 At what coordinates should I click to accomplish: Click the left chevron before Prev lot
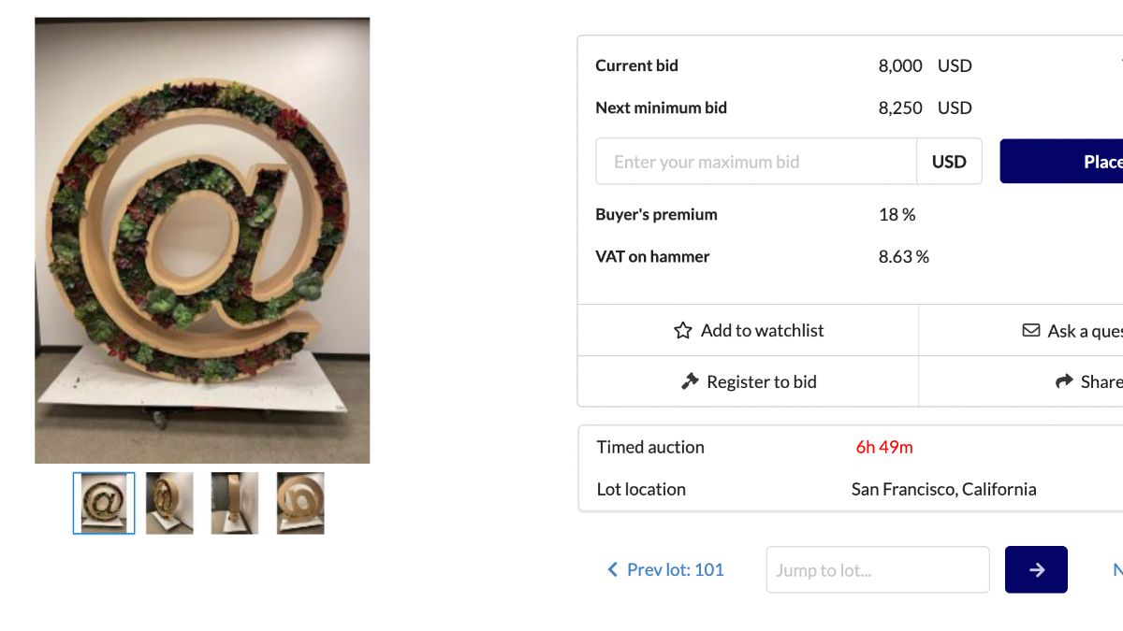tap(613, 569)
